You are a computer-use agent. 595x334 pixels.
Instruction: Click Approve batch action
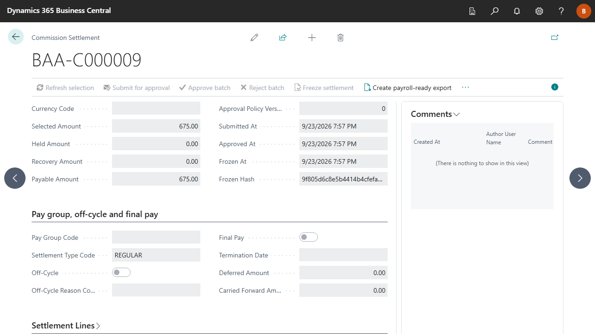[x=205, y=88]
